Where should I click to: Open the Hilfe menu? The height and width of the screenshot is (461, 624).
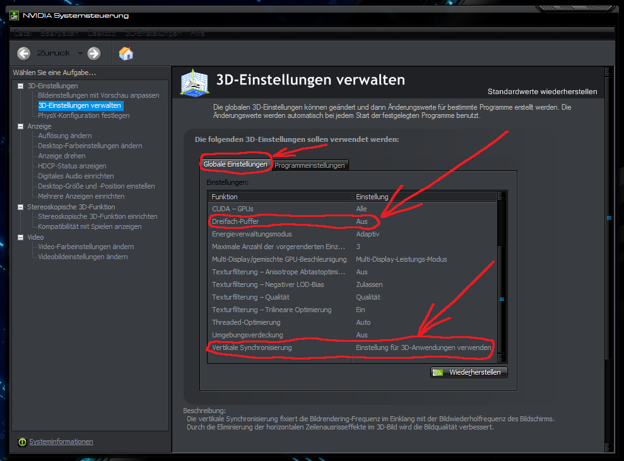click(x=197, y=33)
